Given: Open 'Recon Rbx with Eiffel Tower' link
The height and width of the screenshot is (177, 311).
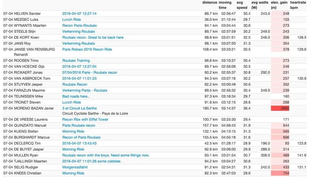Looking at the screenshot, I should point(85,119).
